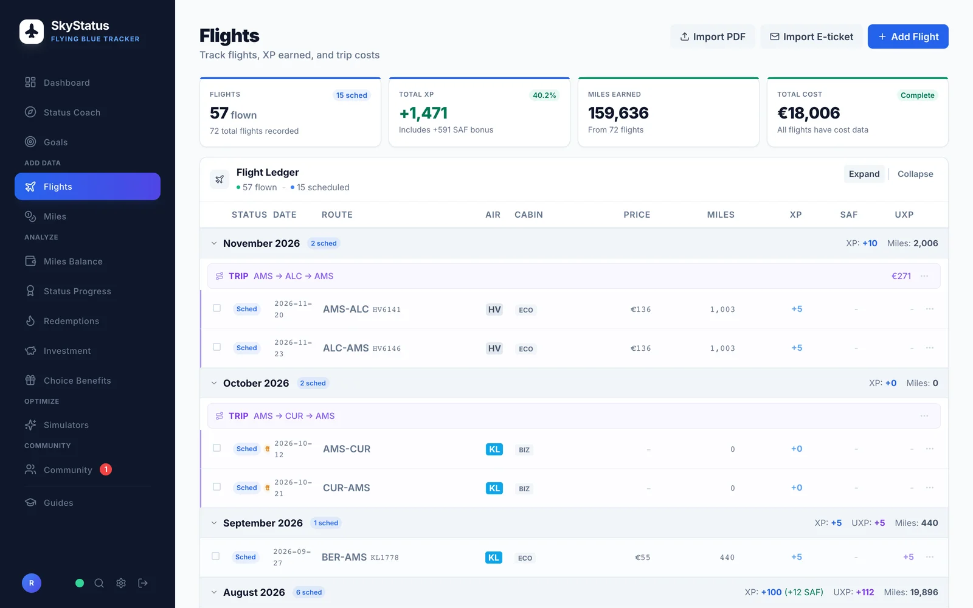The height and width of the screenshot is (608, 973).
Task: Open row menu for CUR-AMS flight
Action: tap(930, 488)
